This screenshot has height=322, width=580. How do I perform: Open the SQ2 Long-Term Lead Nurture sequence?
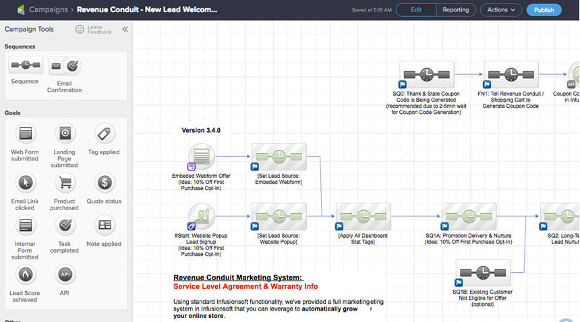560,216
